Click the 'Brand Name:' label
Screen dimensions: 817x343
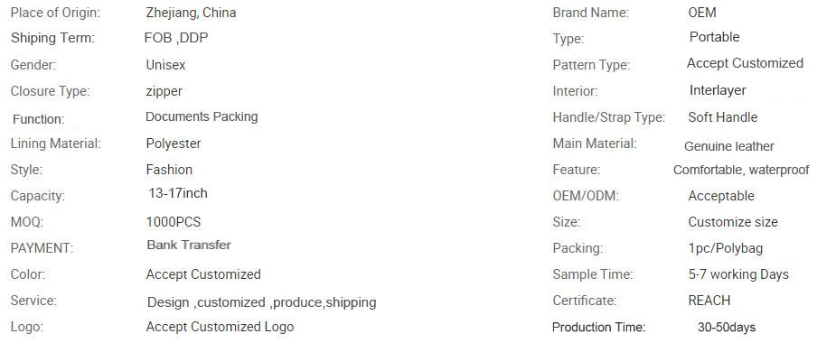point(590,13)
